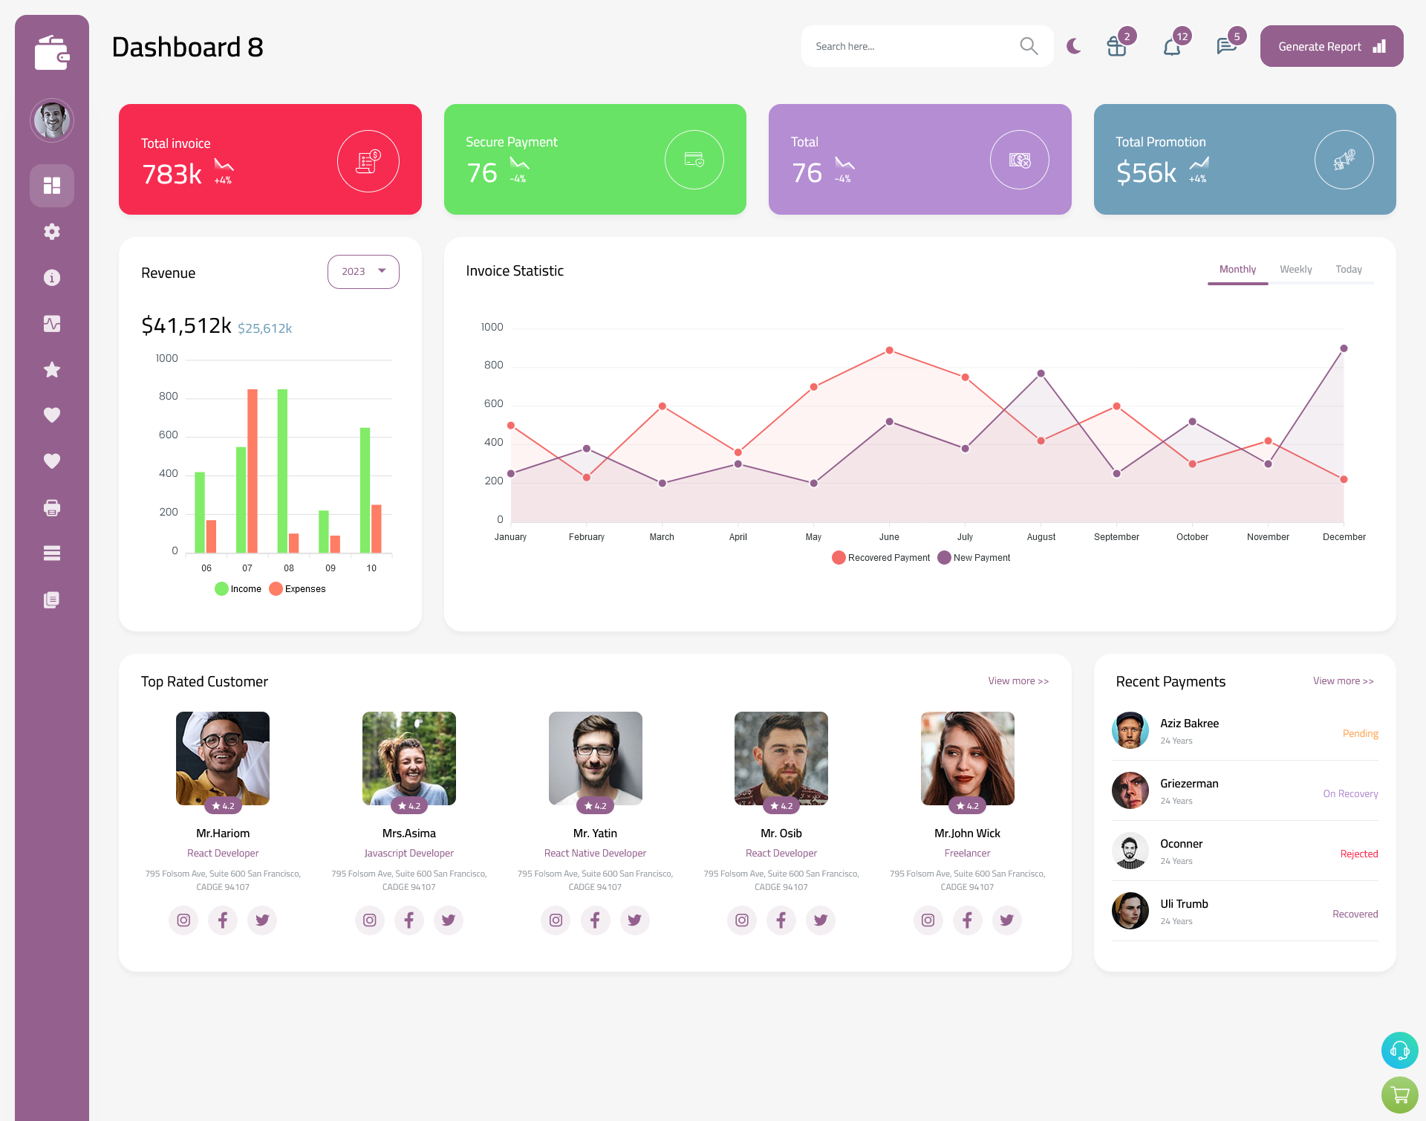Click the analytics chart sidebar icon
The width and height of the screenshot is (1426, 1121).
pyautogui.click(x=51, y=323)
